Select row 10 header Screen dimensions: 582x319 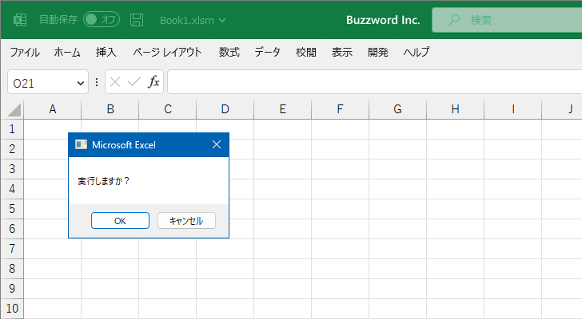click(12, 309)
